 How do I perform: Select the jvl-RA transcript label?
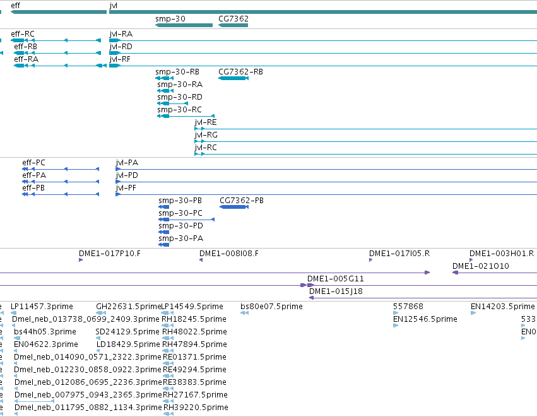121,34
